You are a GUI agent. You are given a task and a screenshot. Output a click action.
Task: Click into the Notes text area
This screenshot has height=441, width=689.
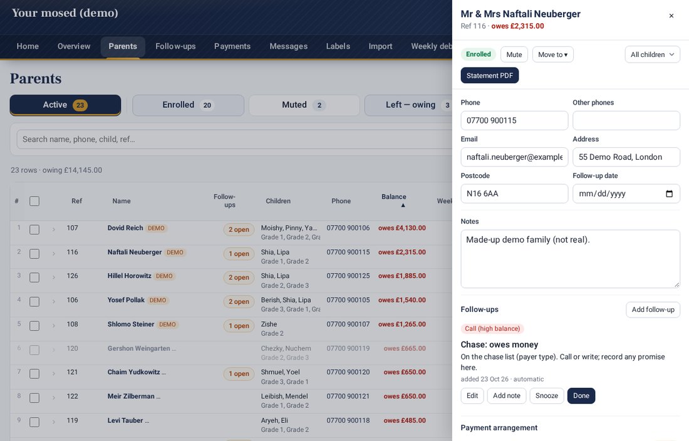click(x=571, y=259)
